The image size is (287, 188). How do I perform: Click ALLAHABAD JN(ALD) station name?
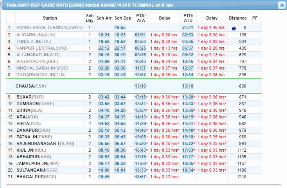38,55
